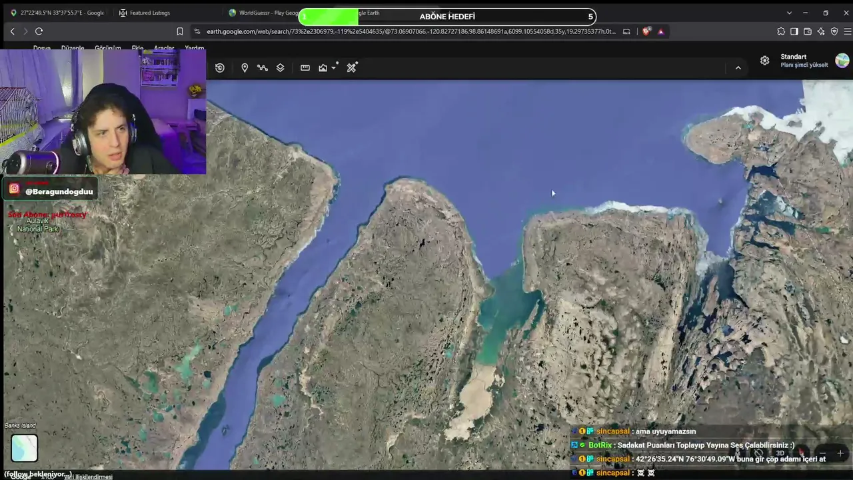The width and height of the screenshot is (853, 480).
Task: Expand the tab search chevron in title bar
Action: [x=789, y=13]
